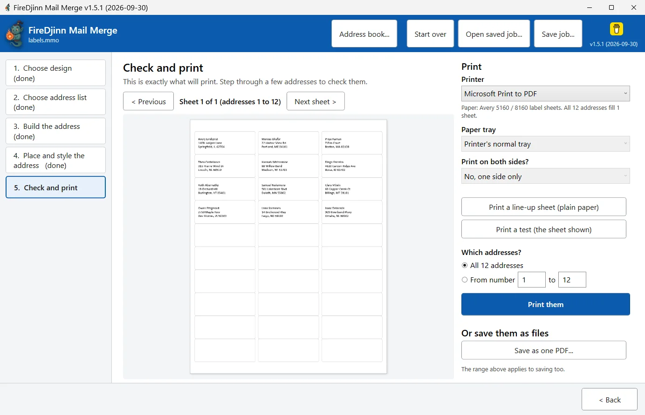Viewport: 645px width, 415px height.
Task: Go to step 1 Choose design
Action: (55, 73)
